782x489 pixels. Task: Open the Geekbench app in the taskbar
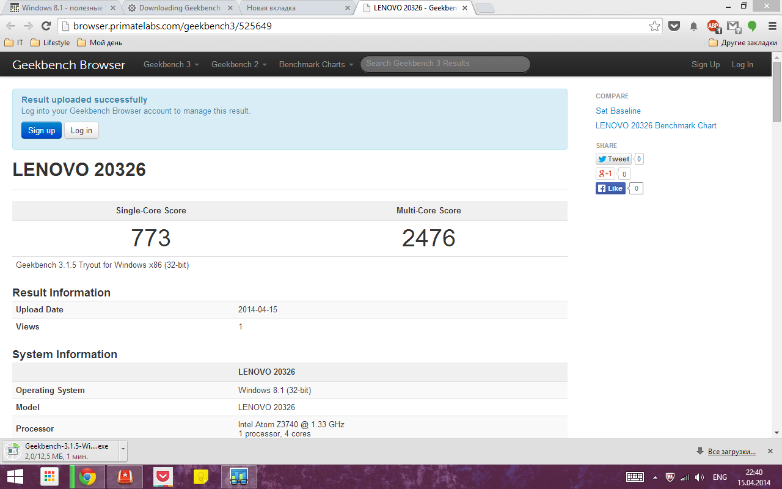coord(238,477)
